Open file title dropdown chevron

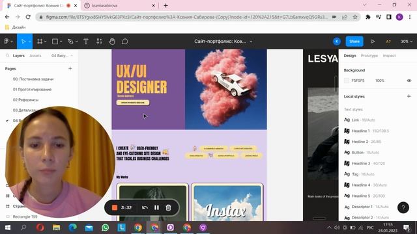[251, 42]
